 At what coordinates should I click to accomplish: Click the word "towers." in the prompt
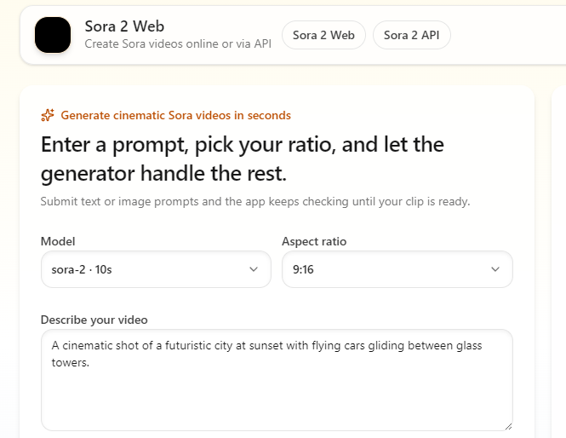71,362
